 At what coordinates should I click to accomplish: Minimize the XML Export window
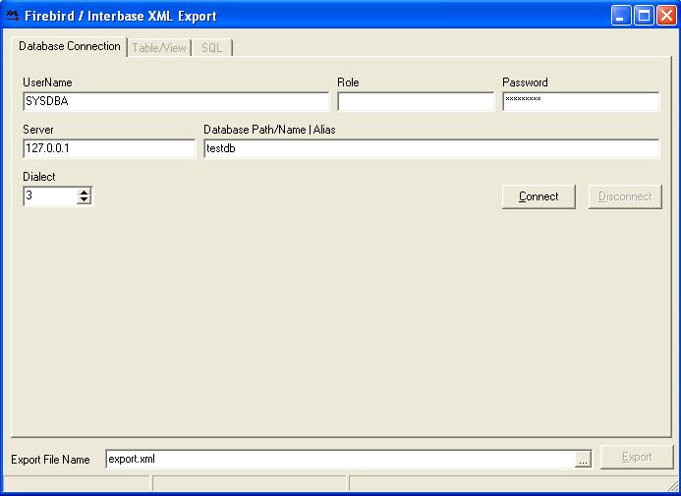coord(621,16)
